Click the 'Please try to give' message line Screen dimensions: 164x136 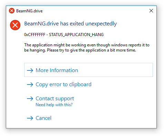click(x=80, y=50)
